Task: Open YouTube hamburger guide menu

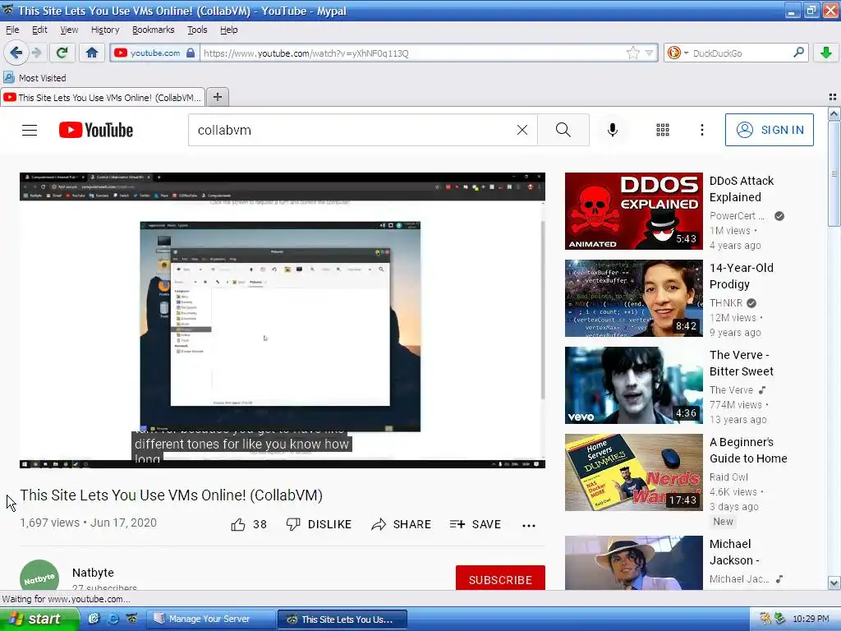Action: [x=30, y=131]
